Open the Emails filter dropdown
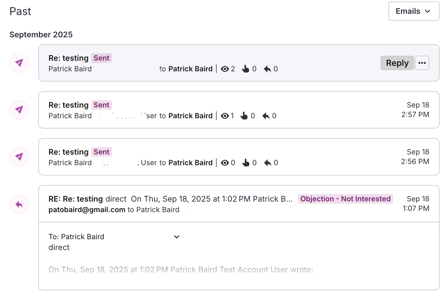Image resolution: width=445 pixels, height=300 pixels. click(x=414, y=11)
